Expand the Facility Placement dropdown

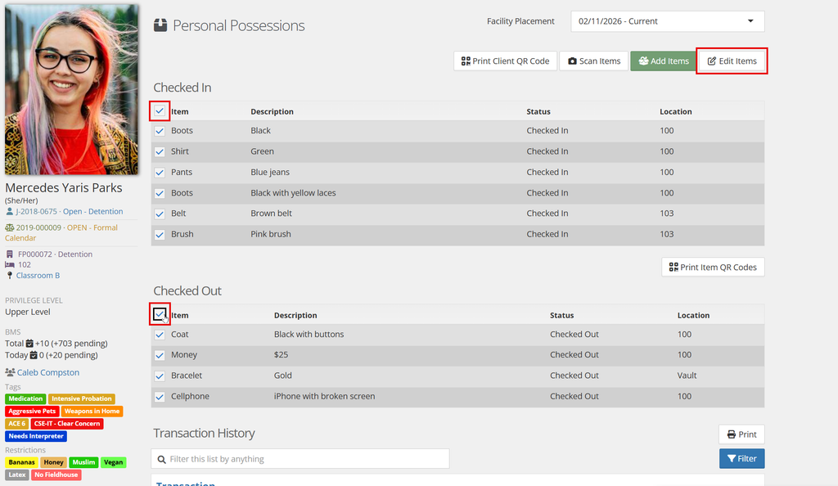668,21
